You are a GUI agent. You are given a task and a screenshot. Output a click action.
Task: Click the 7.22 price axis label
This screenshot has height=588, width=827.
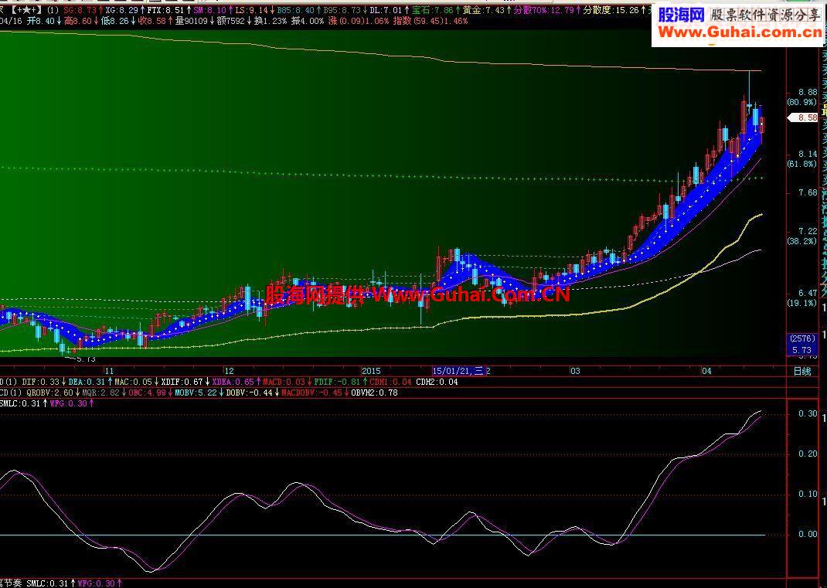(808, 231)
